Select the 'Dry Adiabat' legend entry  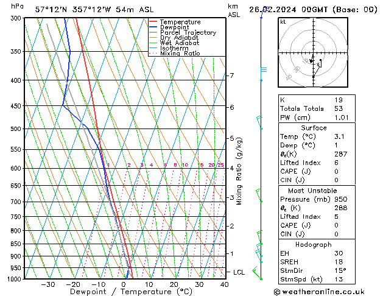(x=179, y=38)
